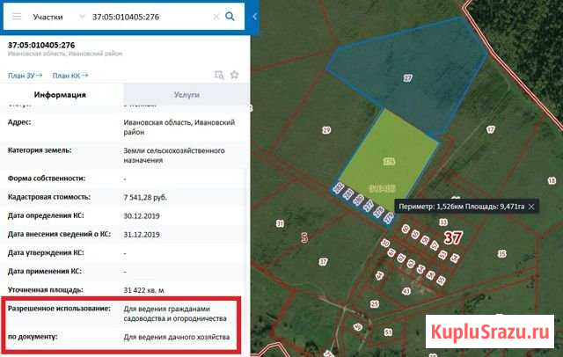
Task: Switch to the Услуги tab
Action: 186,95
